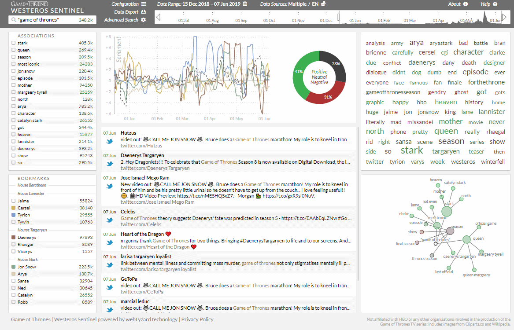Check the Robb bookmark checkbox

click(x=14, y=302)
